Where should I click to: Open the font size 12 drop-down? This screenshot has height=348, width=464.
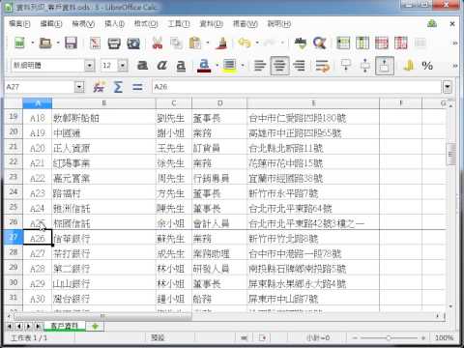point(123,66)
